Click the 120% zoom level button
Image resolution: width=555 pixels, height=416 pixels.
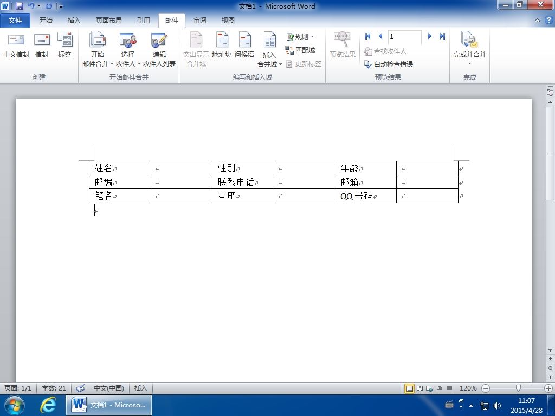pos(468,388)
